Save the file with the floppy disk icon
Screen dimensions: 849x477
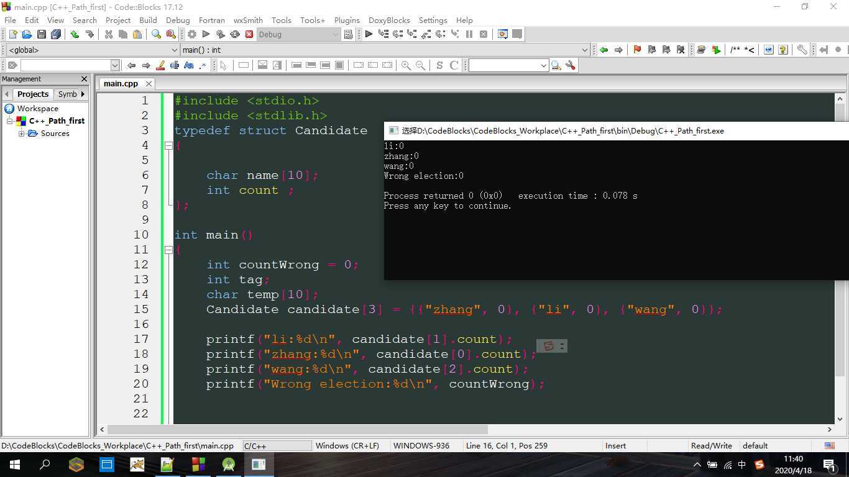[42, 34]
